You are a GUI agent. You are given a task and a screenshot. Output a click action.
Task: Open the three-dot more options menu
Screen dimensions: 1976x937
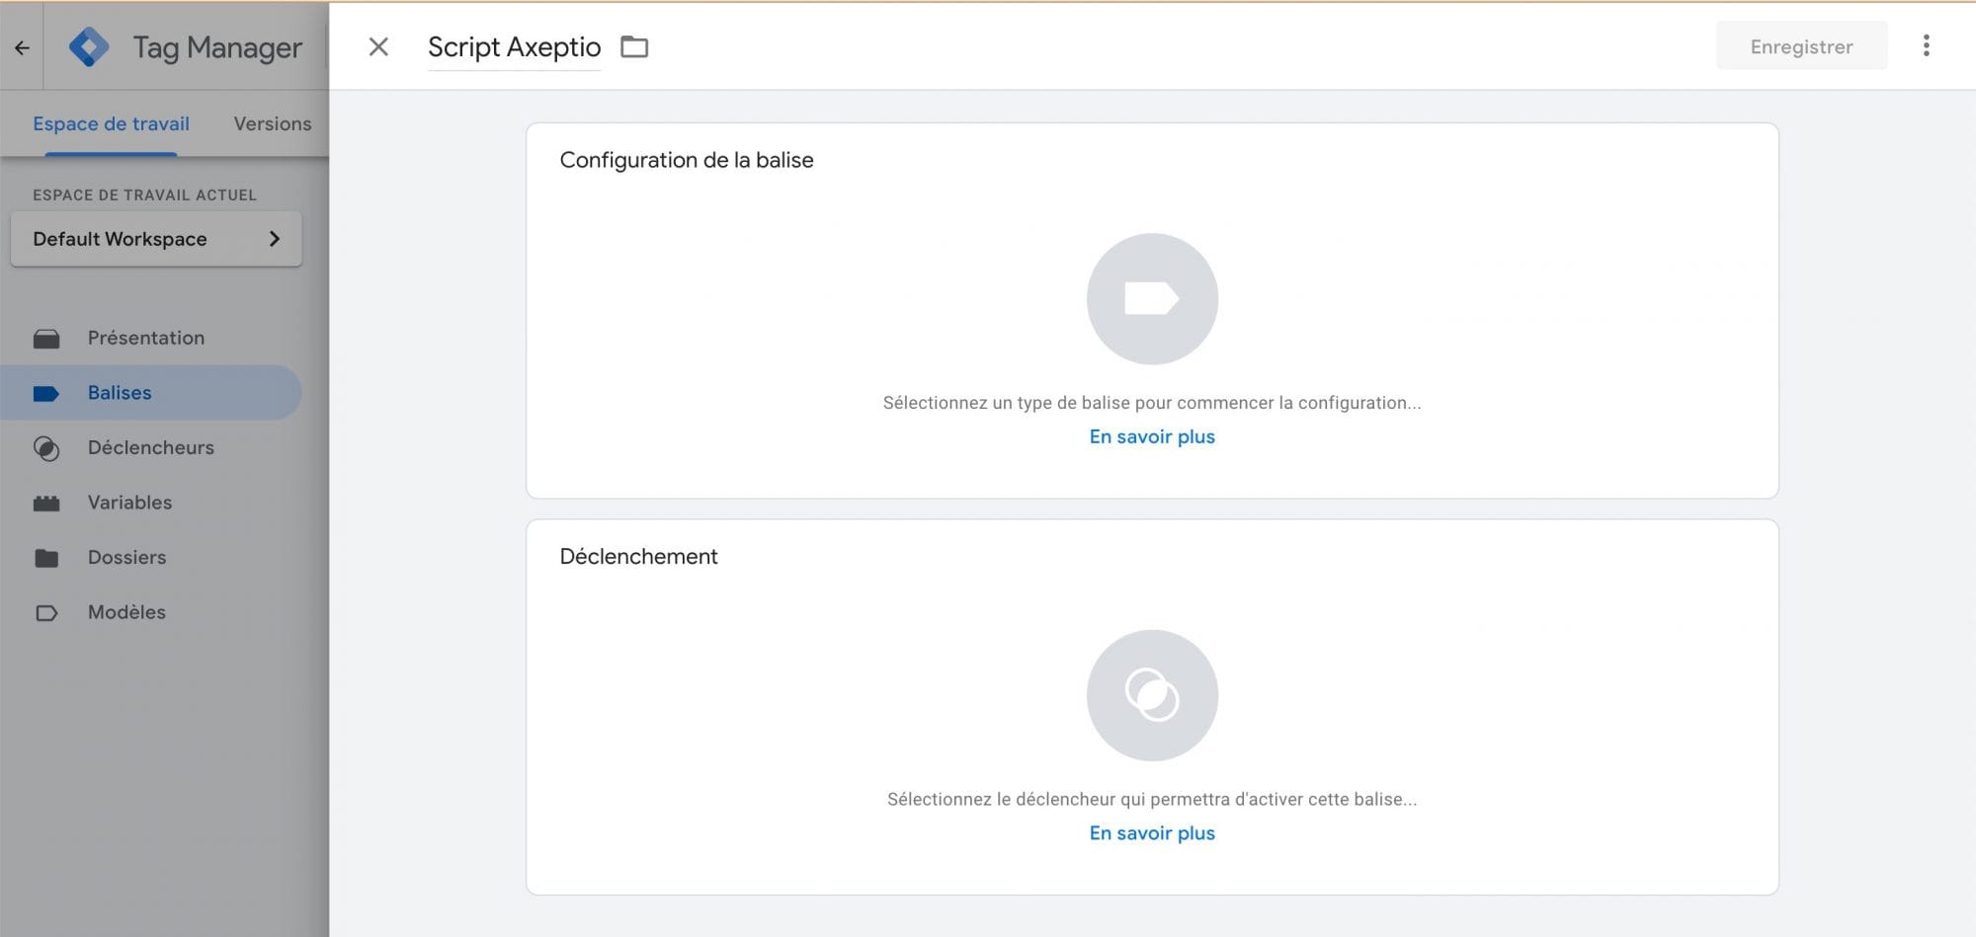pyautogui.click(x=1926, y=45)
